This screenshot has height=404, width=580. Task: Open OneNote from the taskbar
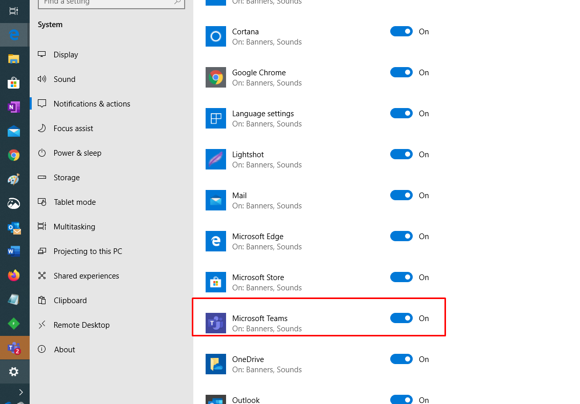(14, 107)
